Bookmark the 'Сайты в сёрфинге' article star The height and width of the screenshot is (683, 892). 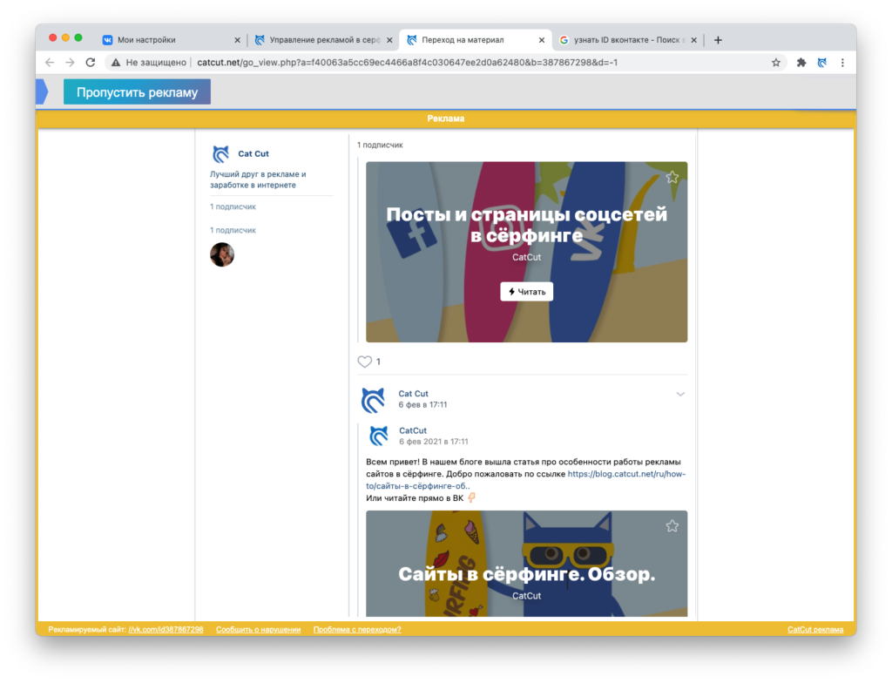[x=672, y=526]
